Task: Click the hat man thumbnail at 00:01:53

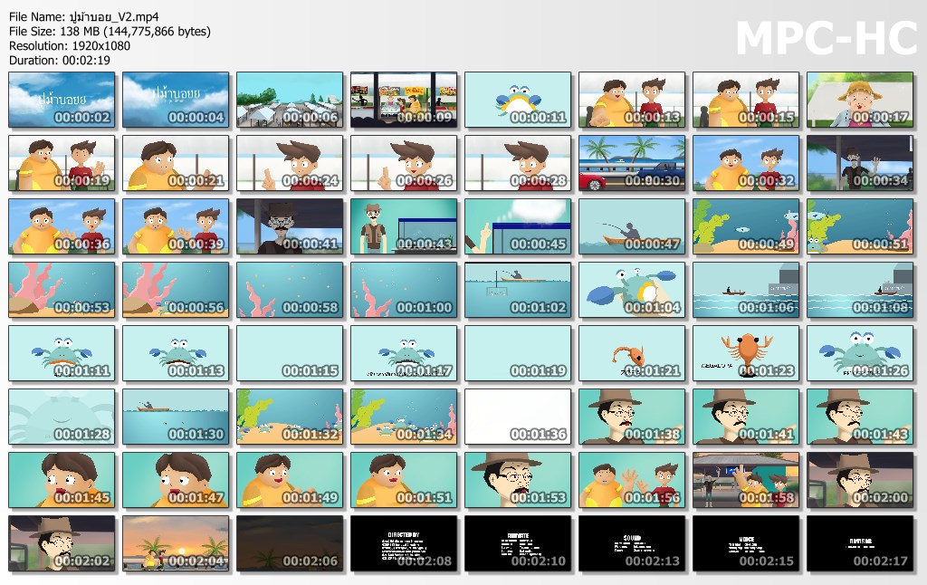Action: click(x=518, y=481)
